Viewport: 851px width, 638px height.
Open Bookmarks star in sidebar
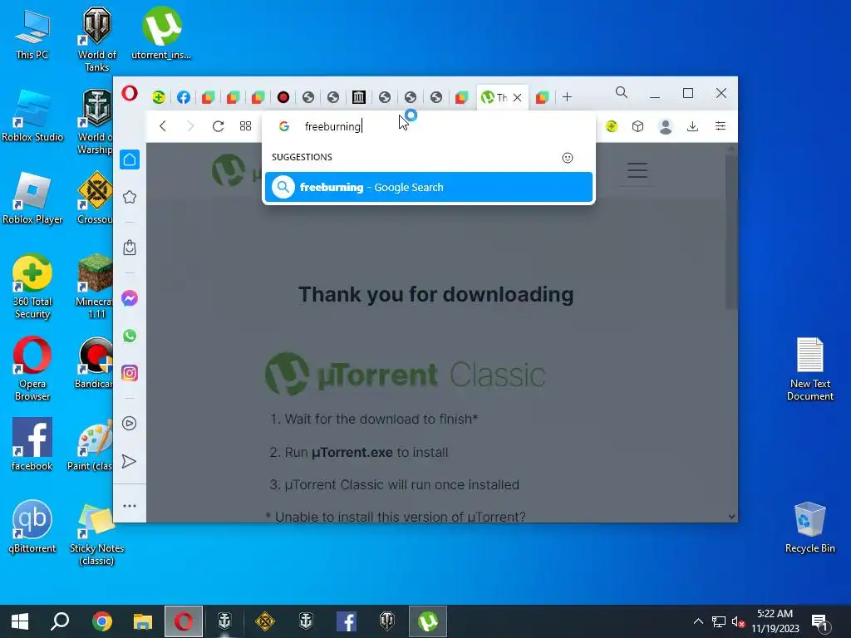click(130, 197)
